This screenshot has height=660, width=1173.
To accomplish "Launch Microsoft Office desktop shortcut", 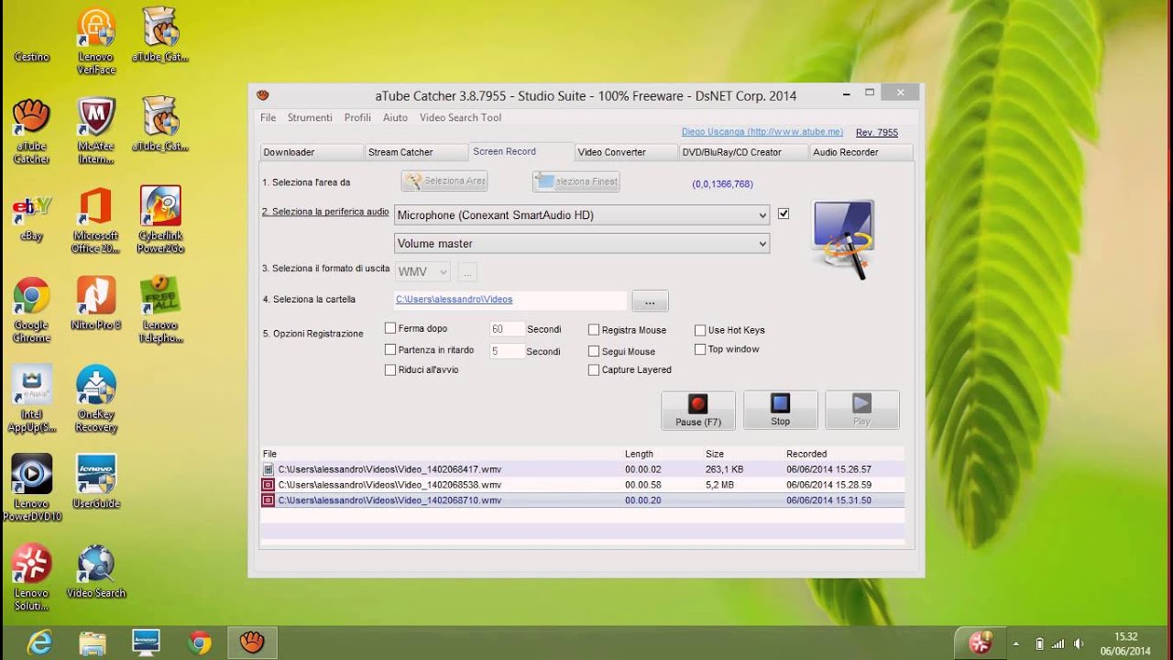I will [96, 220].
